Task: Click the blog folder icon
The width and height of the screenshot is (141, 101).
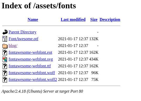Action: click(x=5, y=46)
